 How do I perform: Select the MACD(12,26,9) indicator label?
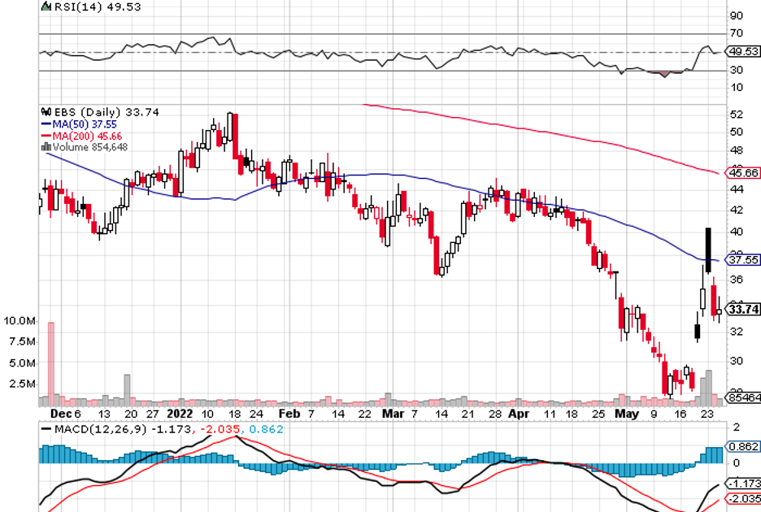tap(102, 428)
